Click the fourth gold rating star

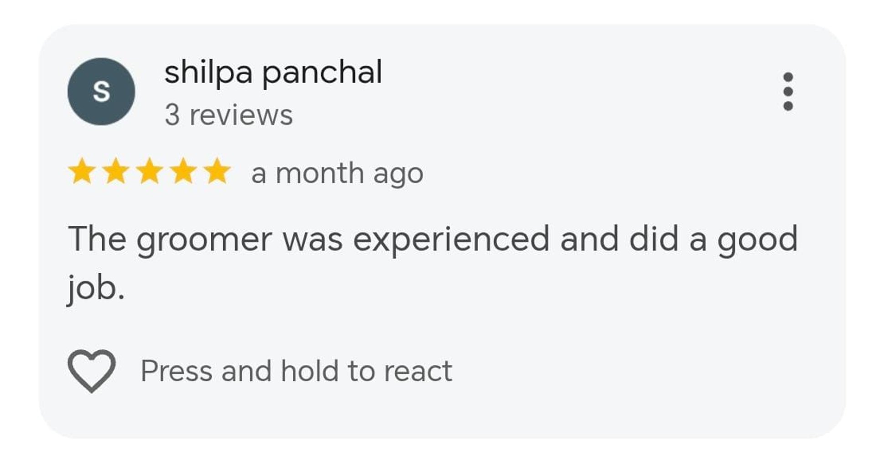[x=183, y=171]
